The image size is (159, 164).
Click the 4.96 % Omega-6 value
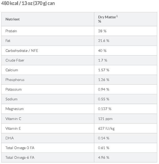point(104,157)
